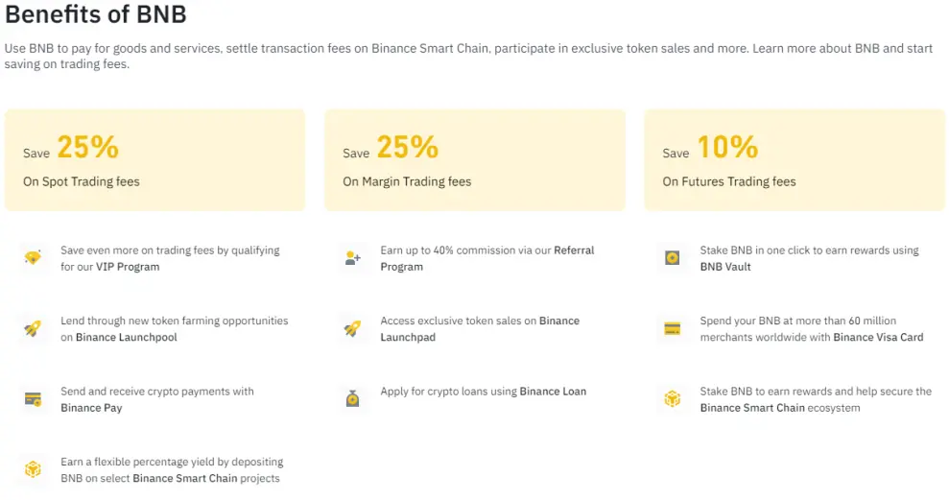Open the Referral Program link
The height and width of the screenshot is (500, 949).
coord(487,258)
